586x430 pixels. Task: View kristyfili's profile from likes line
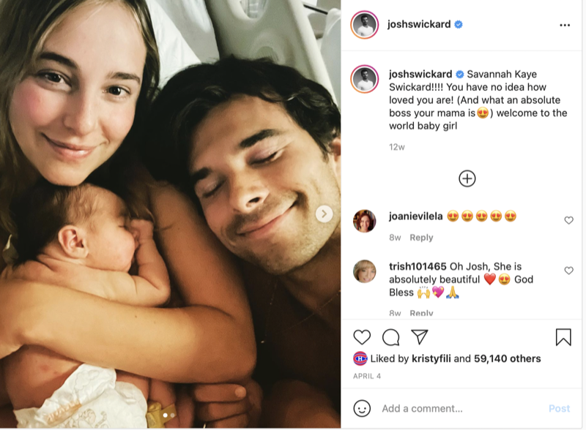pyautogui.click(x=431, y=359)
